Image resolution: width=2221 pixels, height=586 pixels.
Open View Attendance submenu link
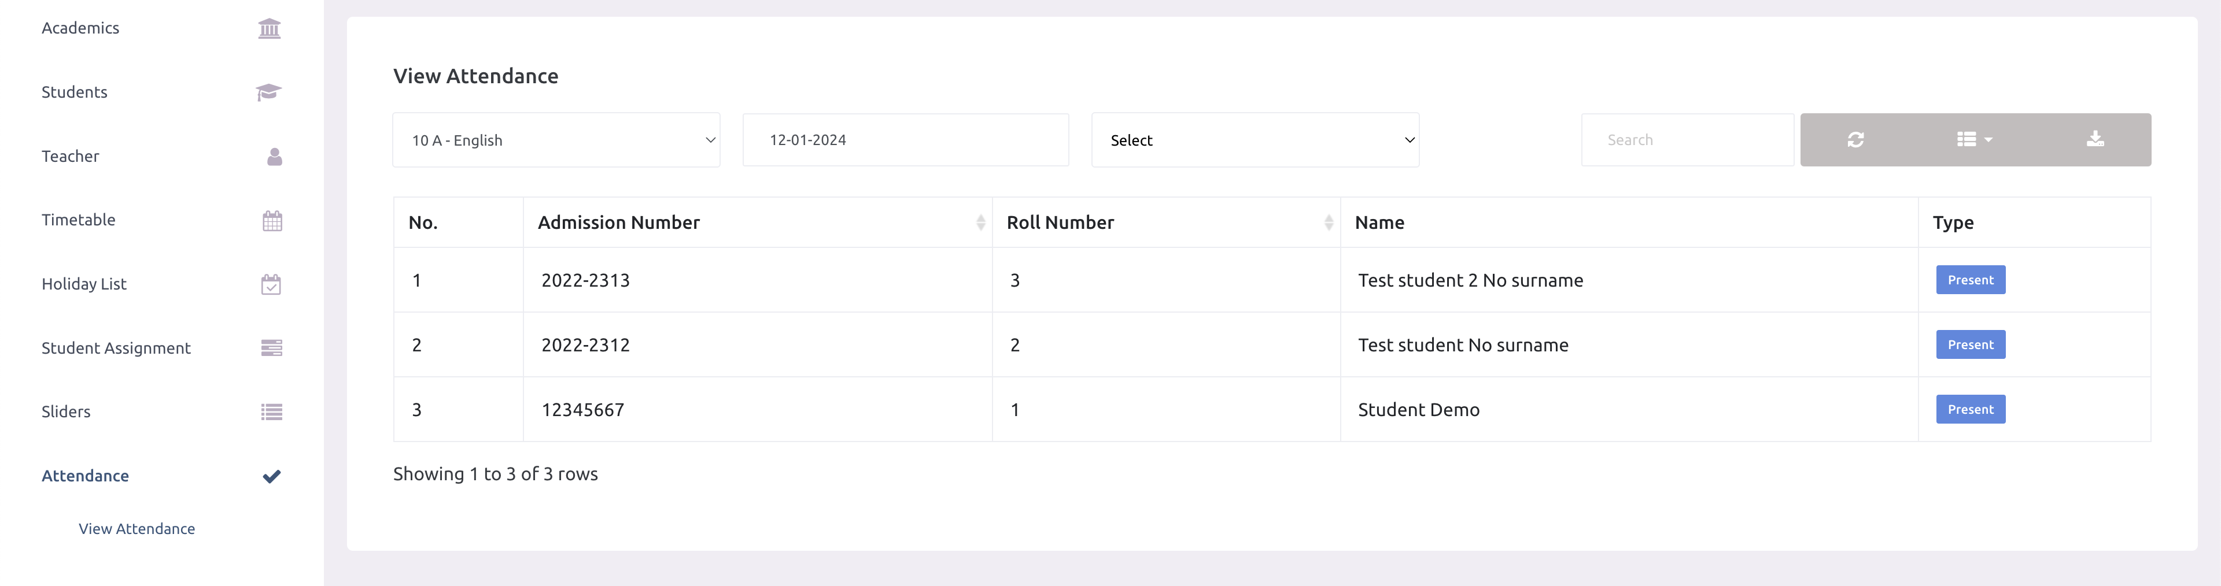point(137,529)
